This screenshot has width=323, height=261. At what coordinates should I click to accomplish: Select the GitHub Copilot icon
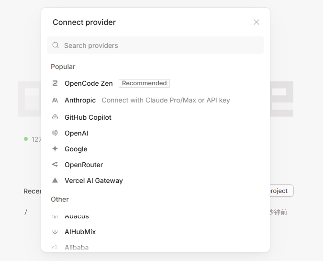(55, 117)
